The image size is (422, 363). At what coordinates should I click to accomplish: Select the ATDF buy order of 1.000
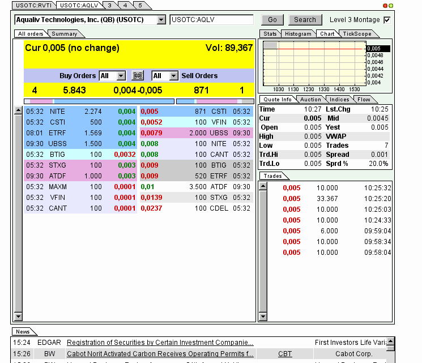[x=80, y=176]
